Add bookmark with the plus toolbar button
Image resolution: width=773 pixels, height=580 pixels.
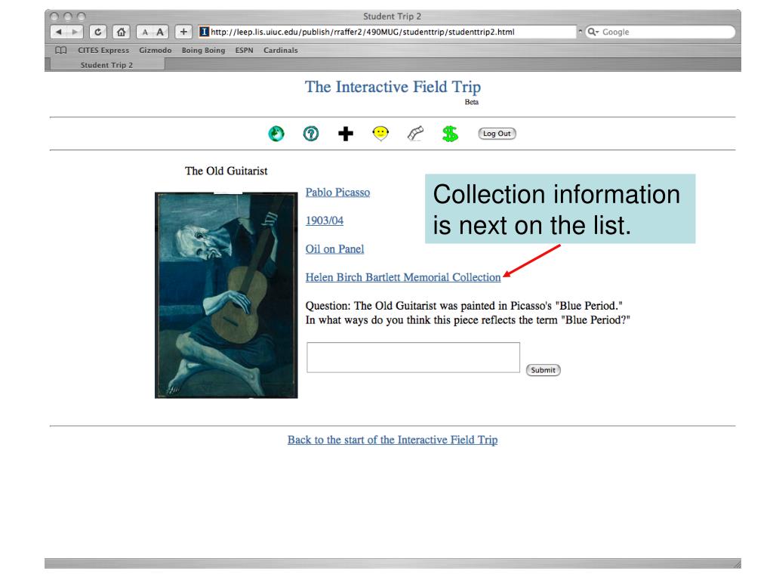tap(183, 32)
